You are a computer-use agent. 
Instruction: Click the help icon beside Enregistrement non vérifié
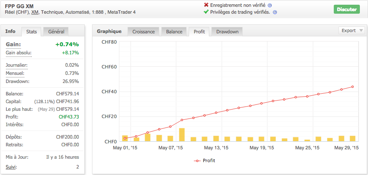pos(269,6)
